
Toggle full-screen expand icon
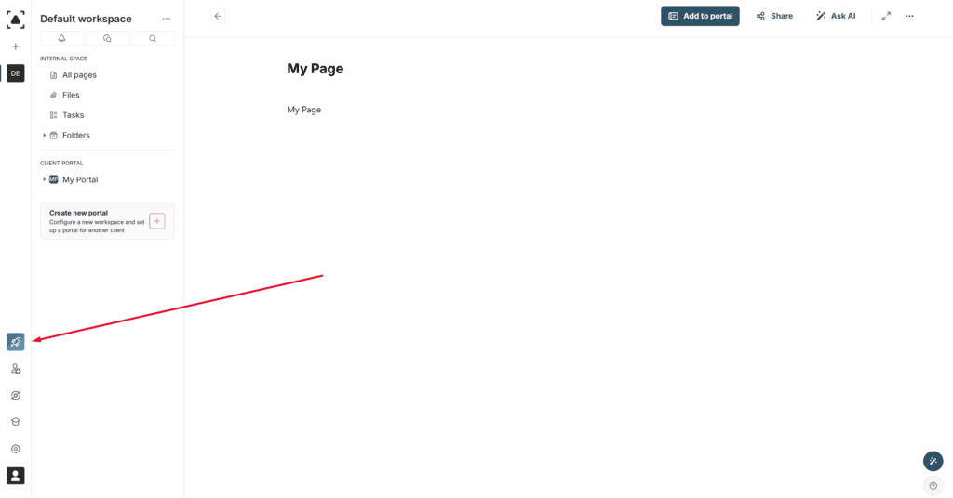coord(886,17)
